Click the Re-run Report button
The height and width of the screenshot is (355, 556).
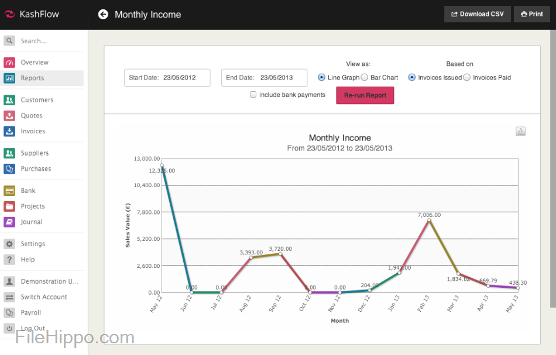pyautogui.click(x=365, y=95)
